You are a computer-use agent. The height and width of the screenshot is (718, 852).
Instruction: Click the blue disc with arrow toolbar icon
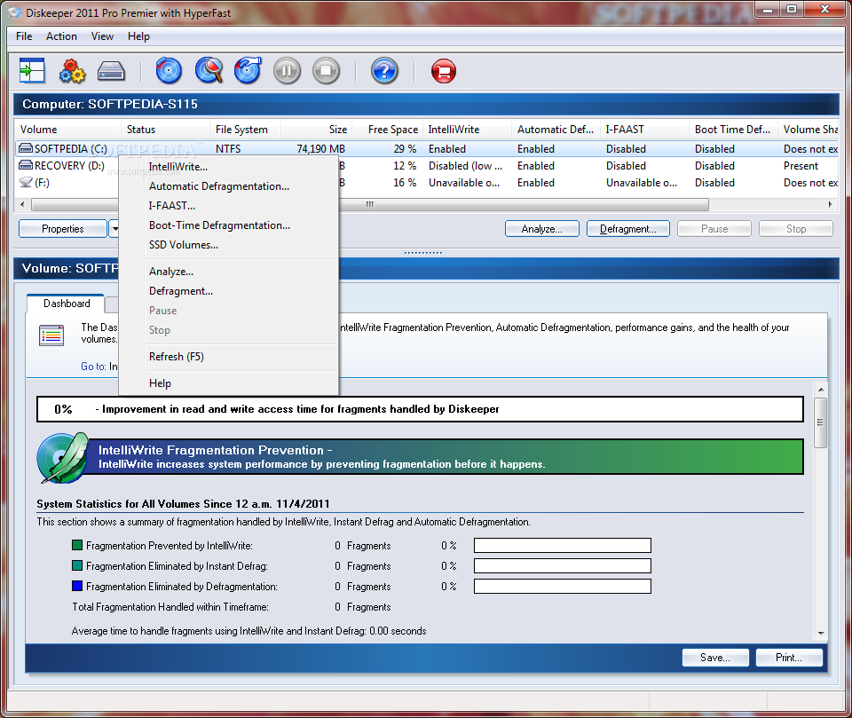[x=248, y=71]
